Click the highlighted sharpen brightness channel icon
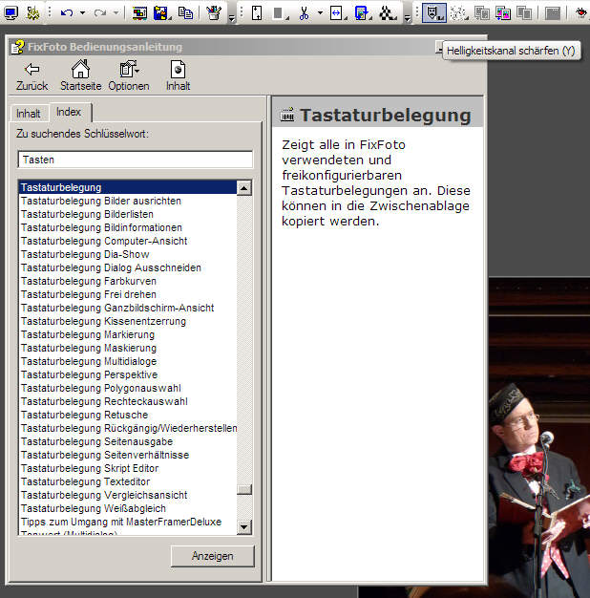The image size is (590, 598). pyautogui.click(x=434, y=13)
